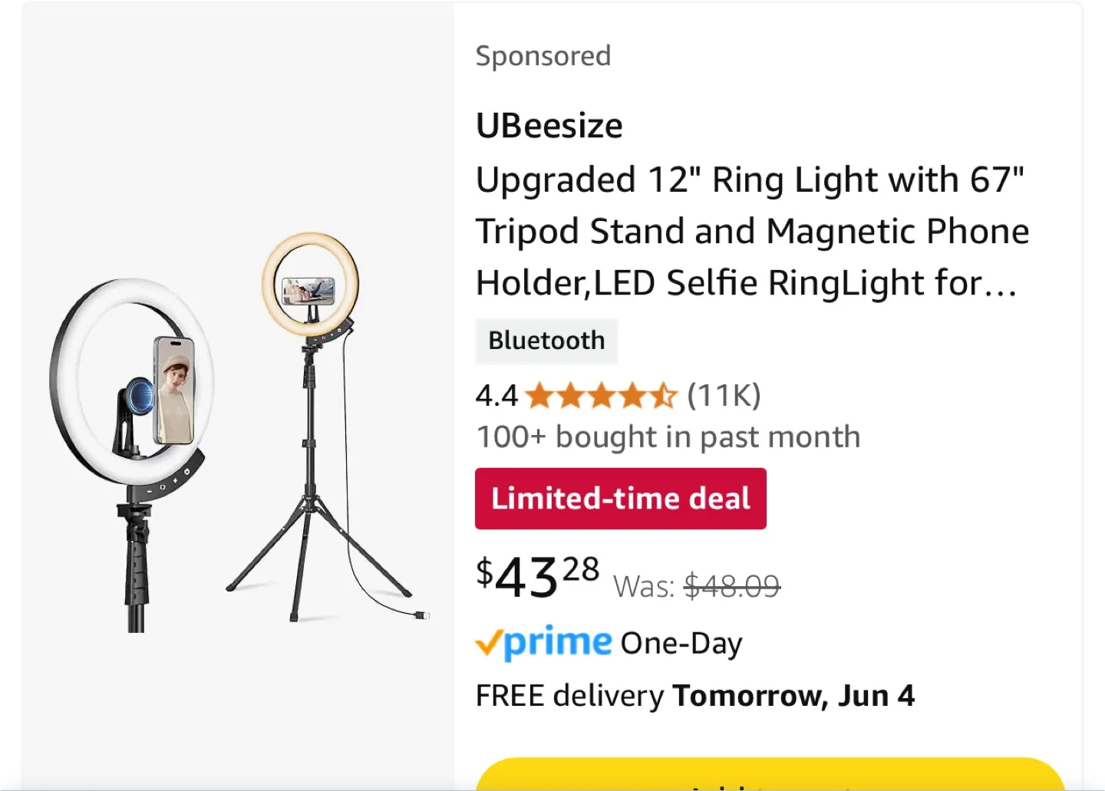Screen dimensions: 1105x791
Task: Click the FREE delivery Tomorrow Jun 4 text
Action: tap(694, 694)
